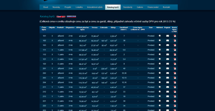The image size is (215, 111).
Task: Select the Katalog bytů tab
Action: point(113,7)
